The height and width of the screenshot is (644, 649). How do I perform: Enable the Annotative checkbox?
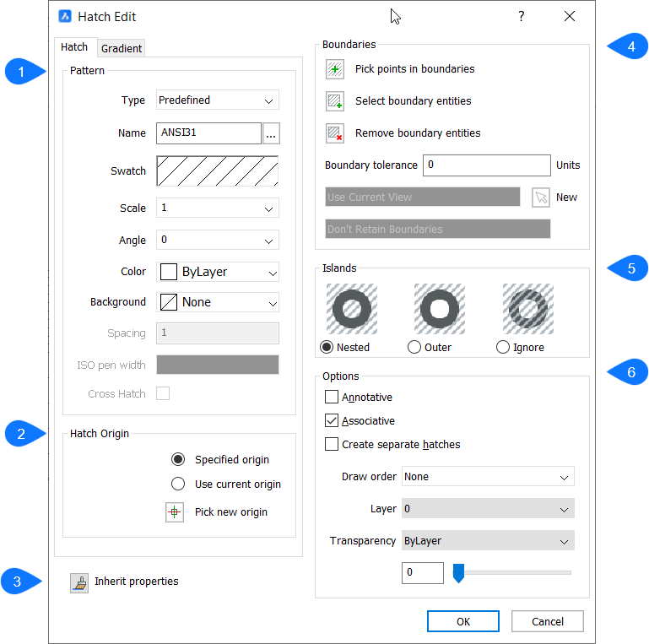(x=332, y=398)
